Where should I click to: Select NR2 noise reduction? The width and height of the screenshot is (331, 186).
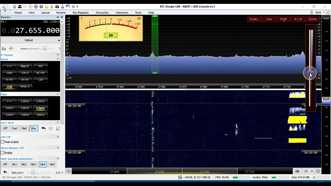tap(24, 165)
